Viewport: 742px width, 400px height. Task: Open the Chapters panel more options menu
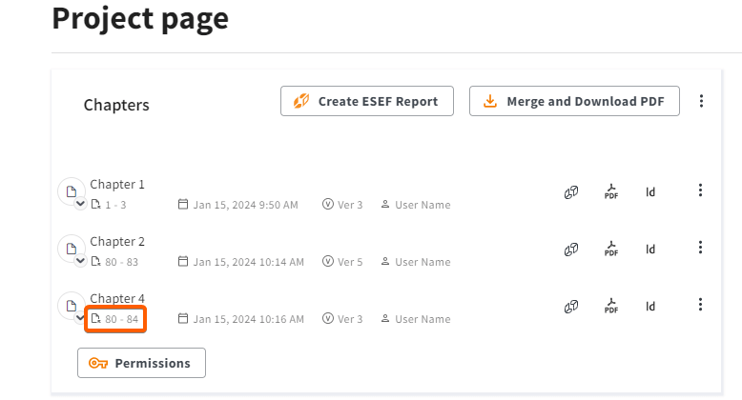click(x=702, y=101)
